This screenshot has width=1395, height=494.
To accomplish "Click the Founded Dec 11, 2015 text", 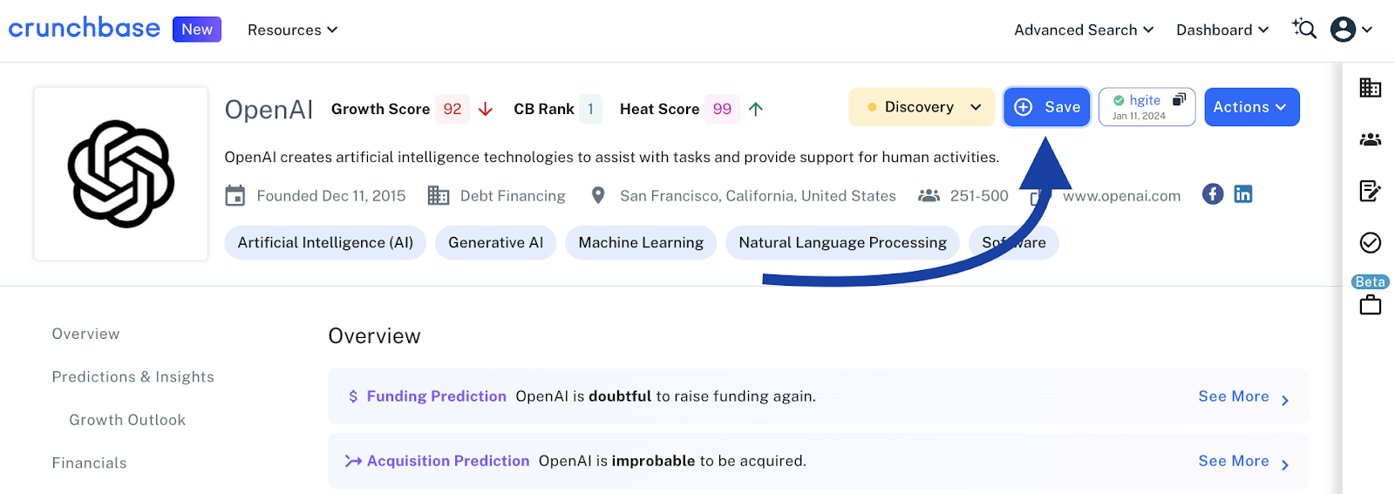I will point(331,196).
